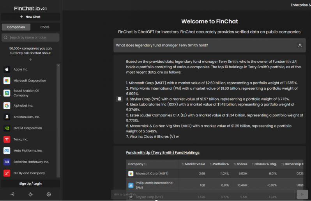This screenshot has height=201, width=311.
Task: Click the Alphabet Inc. Google logo icon
Action: tap(7, 106)
